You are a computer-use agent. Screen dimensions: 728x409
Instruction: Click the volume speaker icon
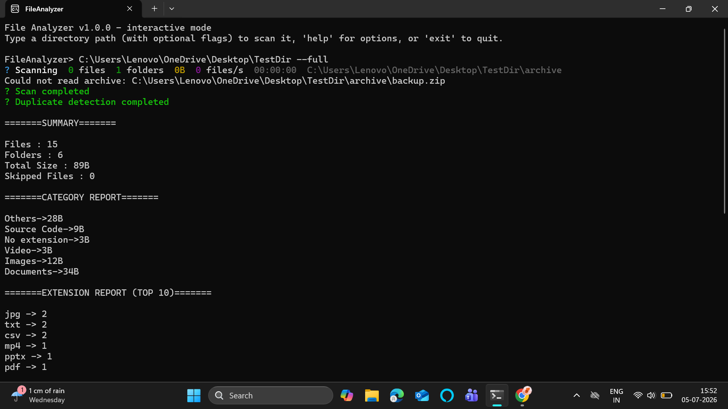[651, 396]
